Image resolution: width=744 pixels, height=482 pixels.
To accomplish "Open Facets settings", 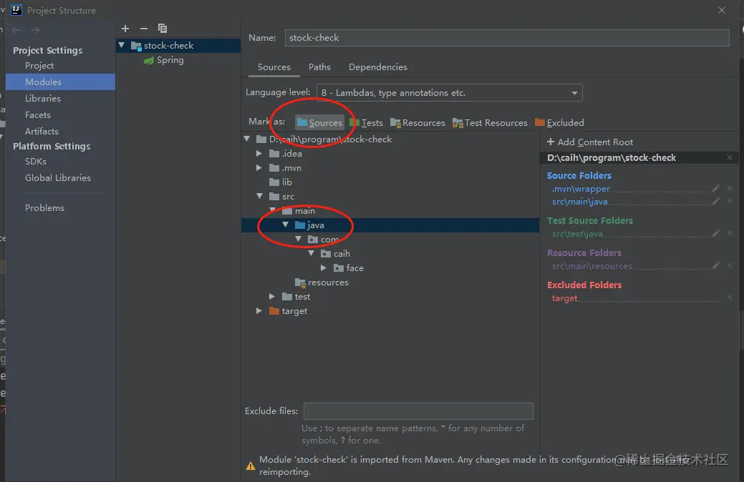I will click(x=37, y=115).
